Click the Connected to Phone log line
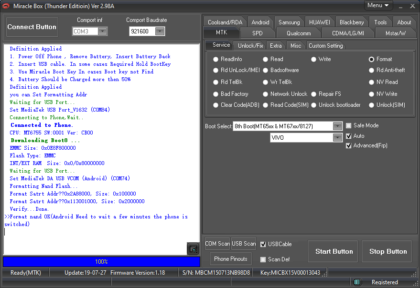 tap(42, 125)
